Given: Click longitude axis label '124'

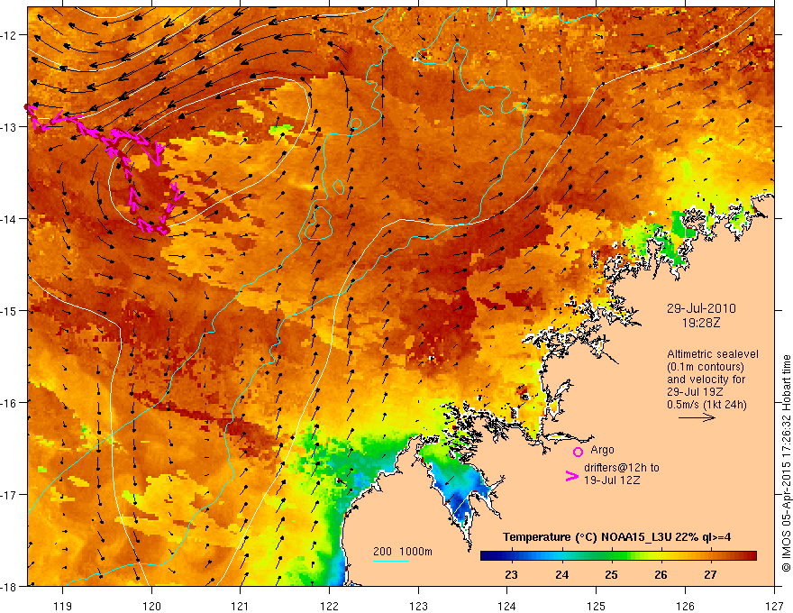Looking at the screenshot, I should (x=507, y=606).
